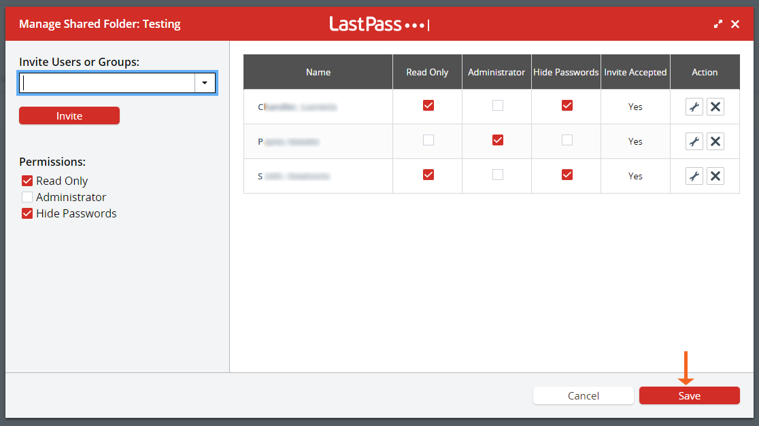Click the LastPass logo in the header
This screenshot has width=759, height=426.
tap(379, 23)
